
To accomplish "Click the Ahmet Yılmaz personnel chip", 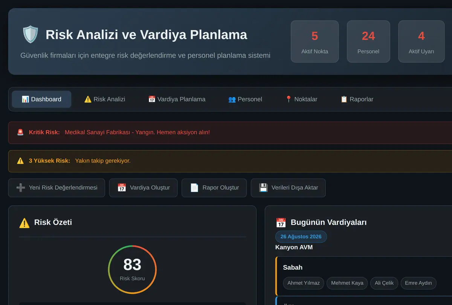I will click(x=304, y=283).
